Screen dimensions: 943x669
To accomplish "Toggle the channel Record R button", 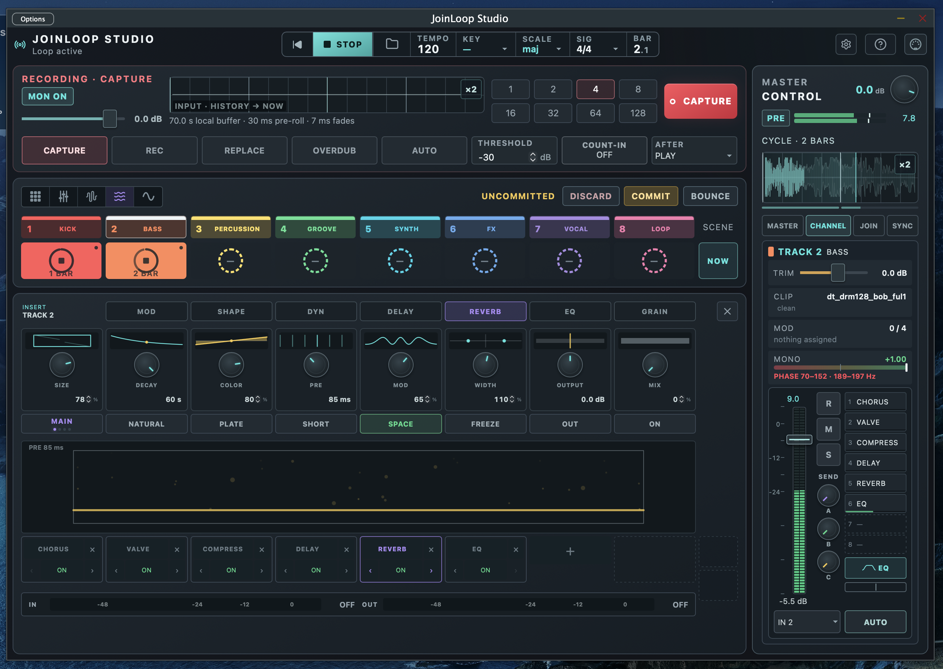I will (828, 404).
